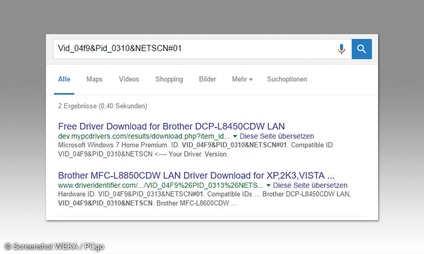
Task: Click the dev.mypcdrivers.com green URL text
Action: coord(144,136)
